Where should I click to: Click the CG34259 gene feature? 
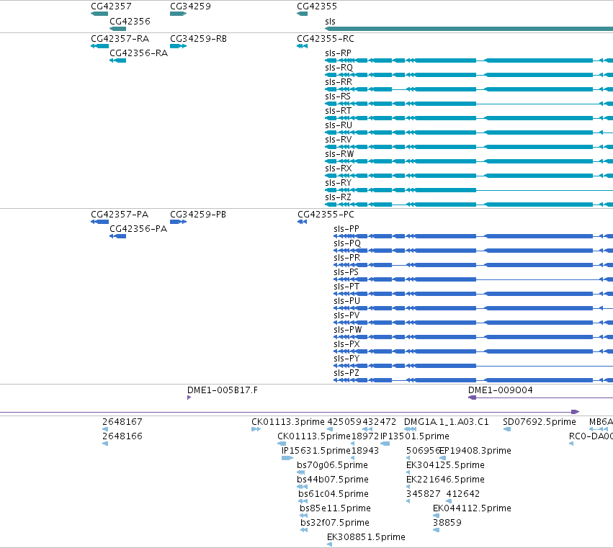point(178,14)
